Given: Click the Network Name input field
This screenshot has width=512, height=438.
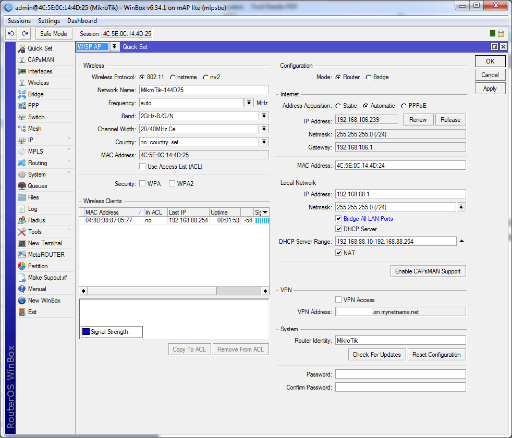Looking at the screenshot, I should coord(204,90).
